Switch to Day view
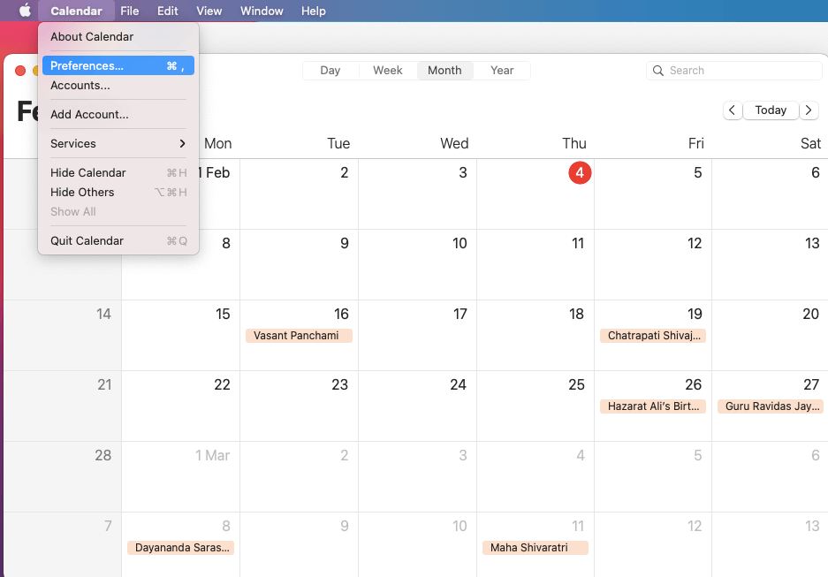Screen dimensions: 828x577 click(x=330, y=70)
